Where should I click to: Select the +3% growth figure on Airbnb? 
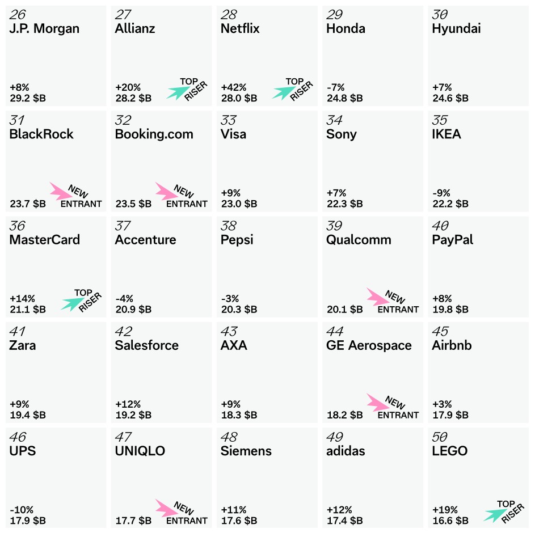point(441,404)
